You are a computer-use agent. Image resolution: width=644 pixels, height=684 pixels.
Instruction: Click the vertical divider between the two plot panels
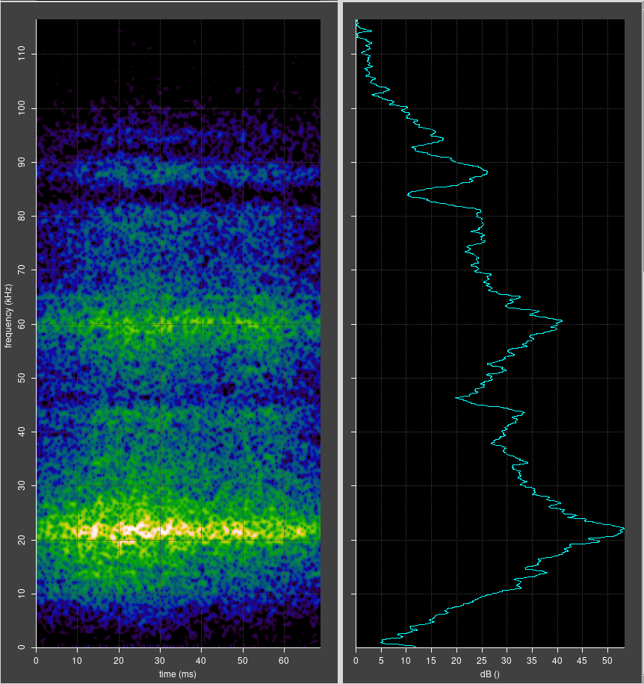(x=340, y=342)
